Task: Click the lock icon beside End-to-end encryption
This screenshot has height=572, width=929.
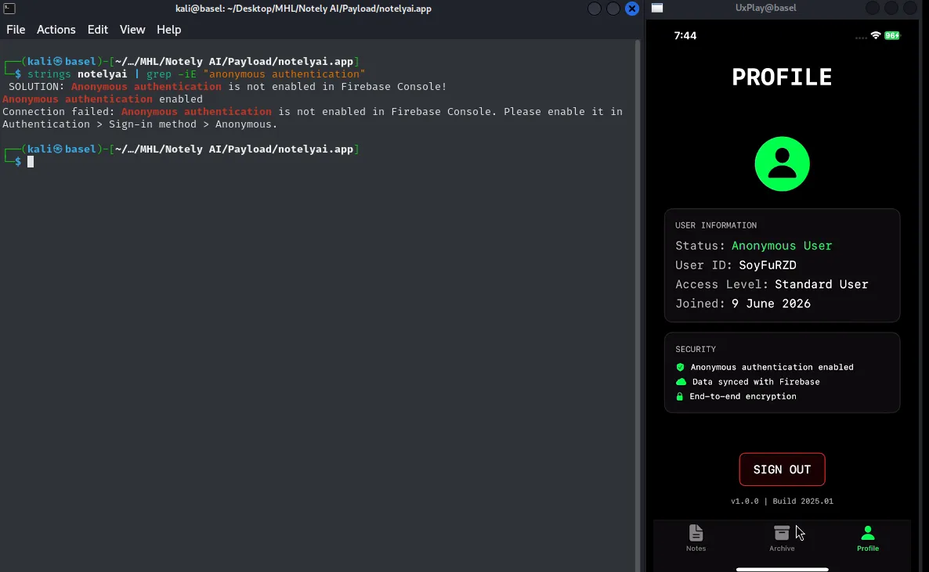Action: pos(680,397)
